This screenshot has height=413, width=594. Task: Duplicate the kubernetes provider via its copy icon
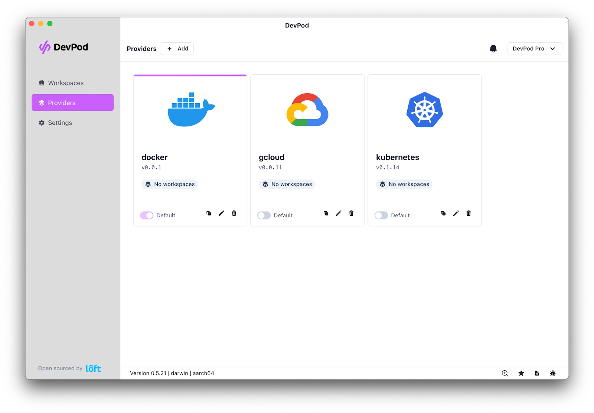(443, 213)
